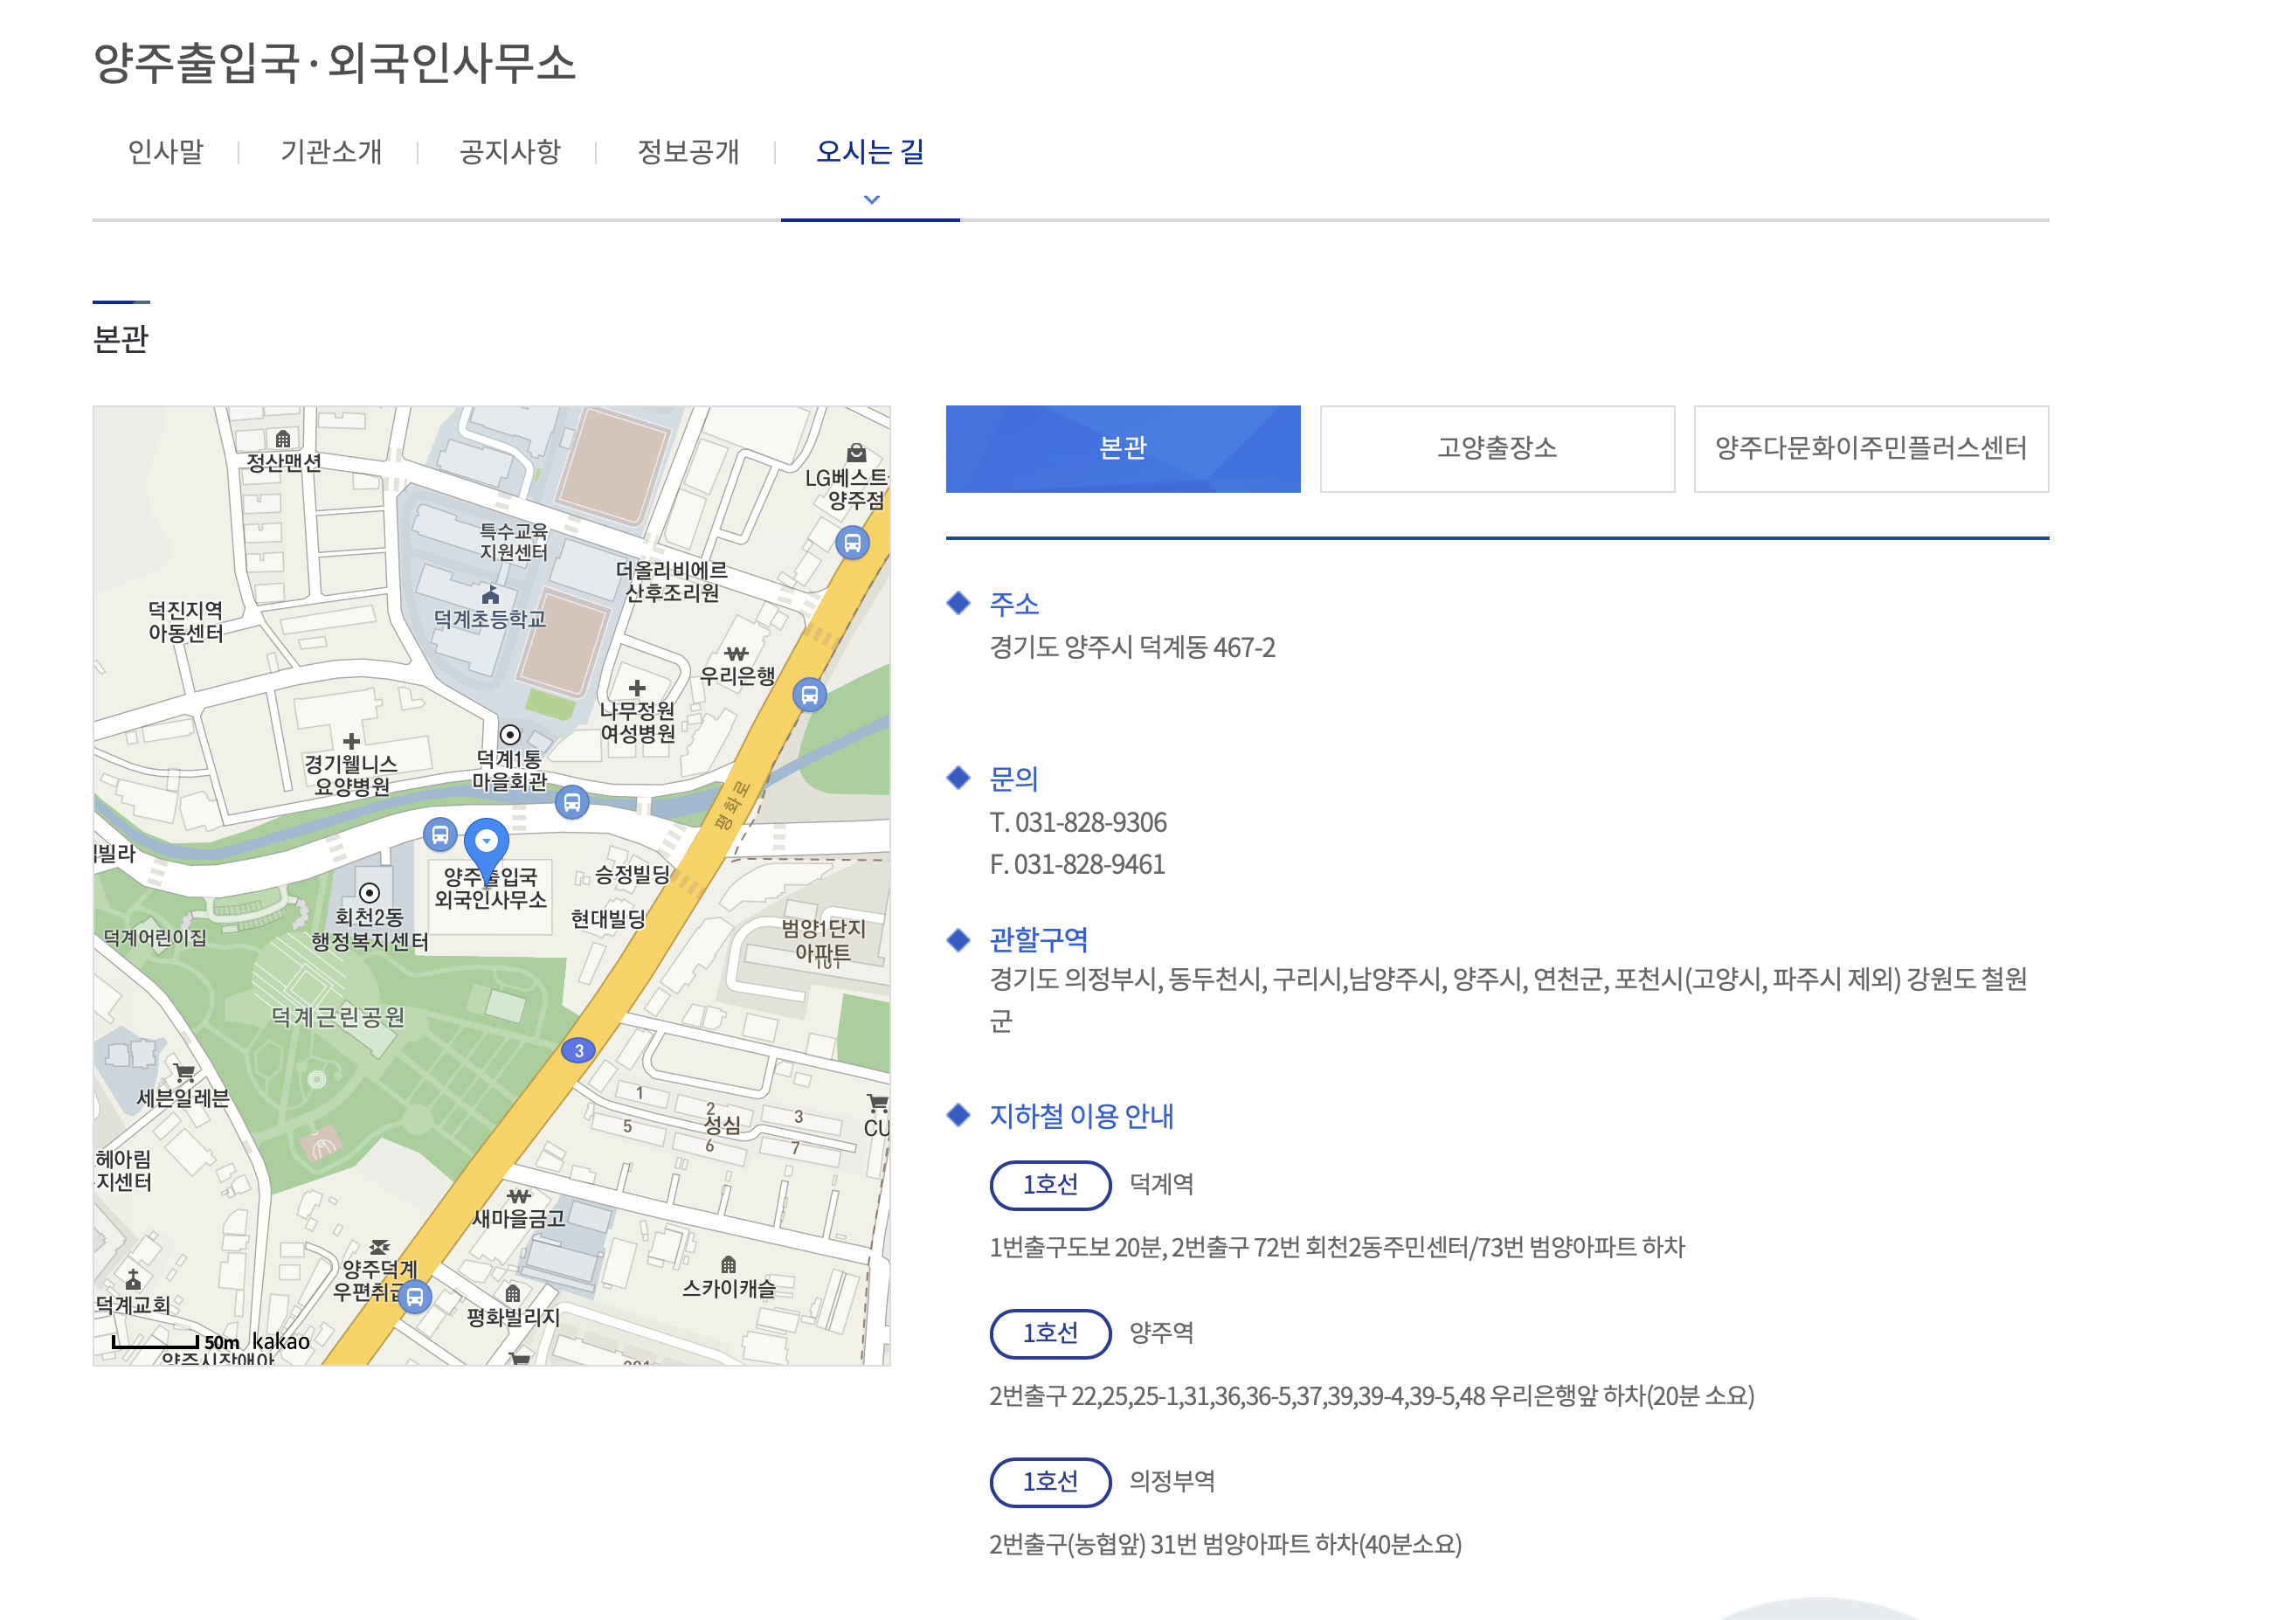Open the 기관소개 menu item
The image size is (2296, 1620).
click(x=331, y=152)
